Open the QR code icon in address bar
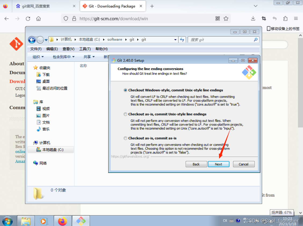This screenshot has height=226, width=303. point(218,19)
